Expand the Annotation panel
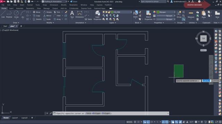The image size is (222, 124). pos(81,23)
